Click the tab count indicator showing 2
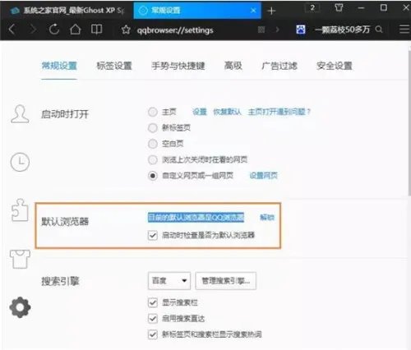Screen dimensions: 411x350 [312, 7]
